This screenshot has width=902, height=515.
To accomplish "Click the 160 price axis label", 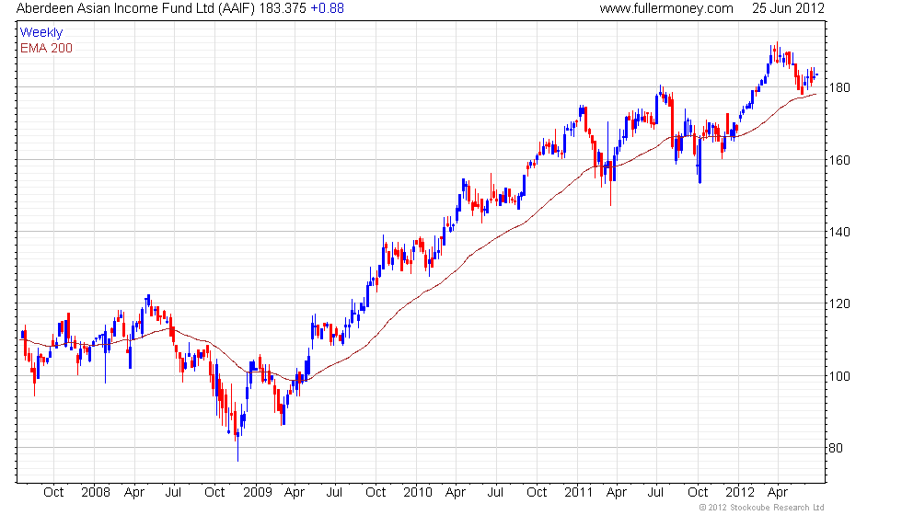I will (x=839, y=160).
